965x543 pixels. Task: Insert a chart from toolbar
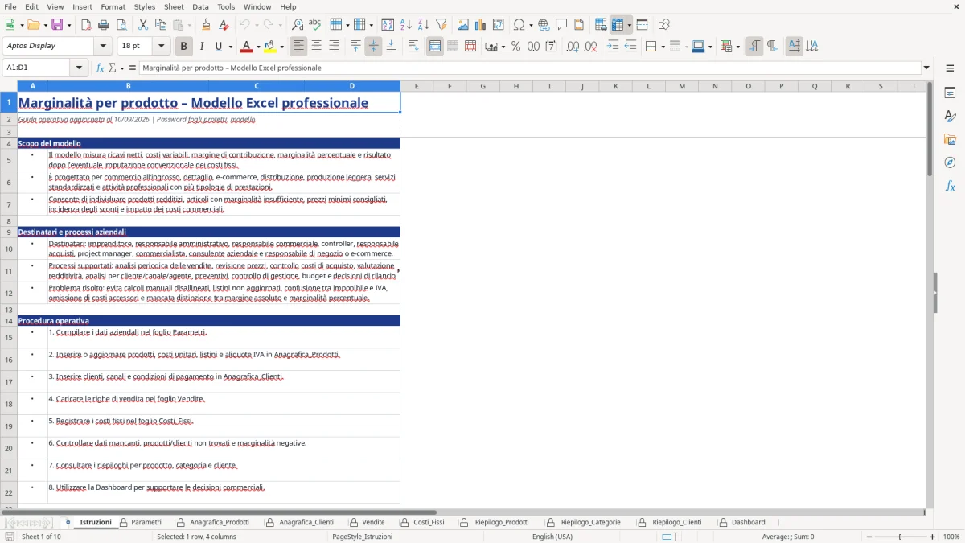pos(481,25)
